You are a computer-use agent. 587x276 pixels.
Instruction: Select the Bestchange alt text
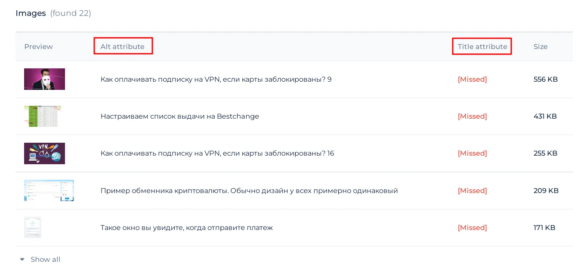[x=179, y=117]
